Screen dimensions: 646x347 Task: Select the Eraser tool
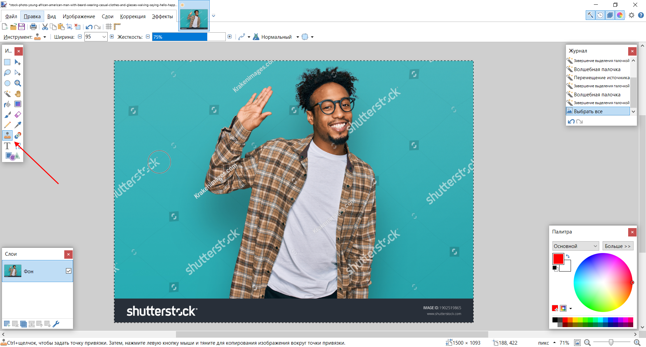[x=18, y=115]
